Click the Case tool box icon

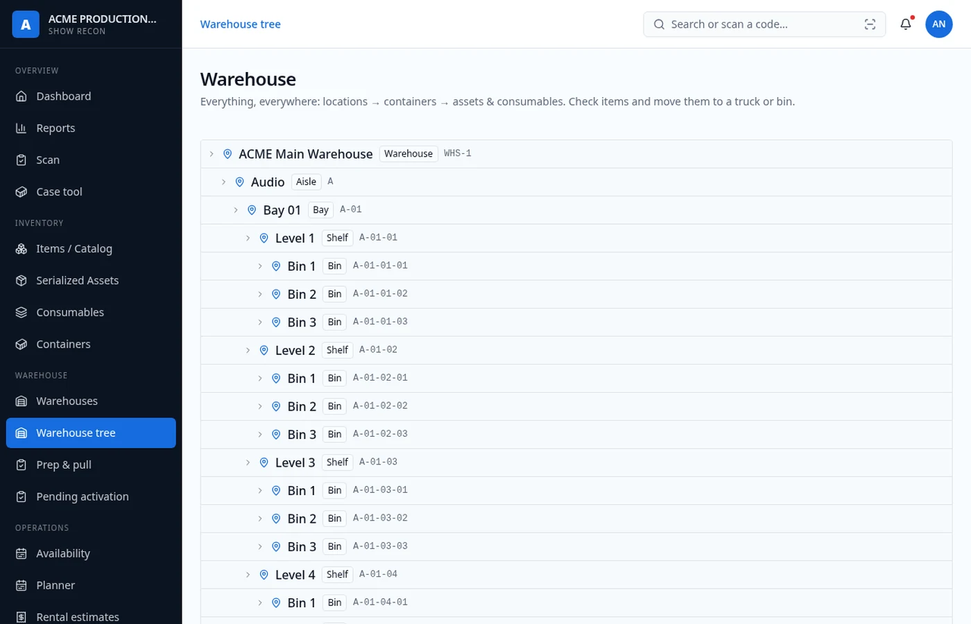22,192
